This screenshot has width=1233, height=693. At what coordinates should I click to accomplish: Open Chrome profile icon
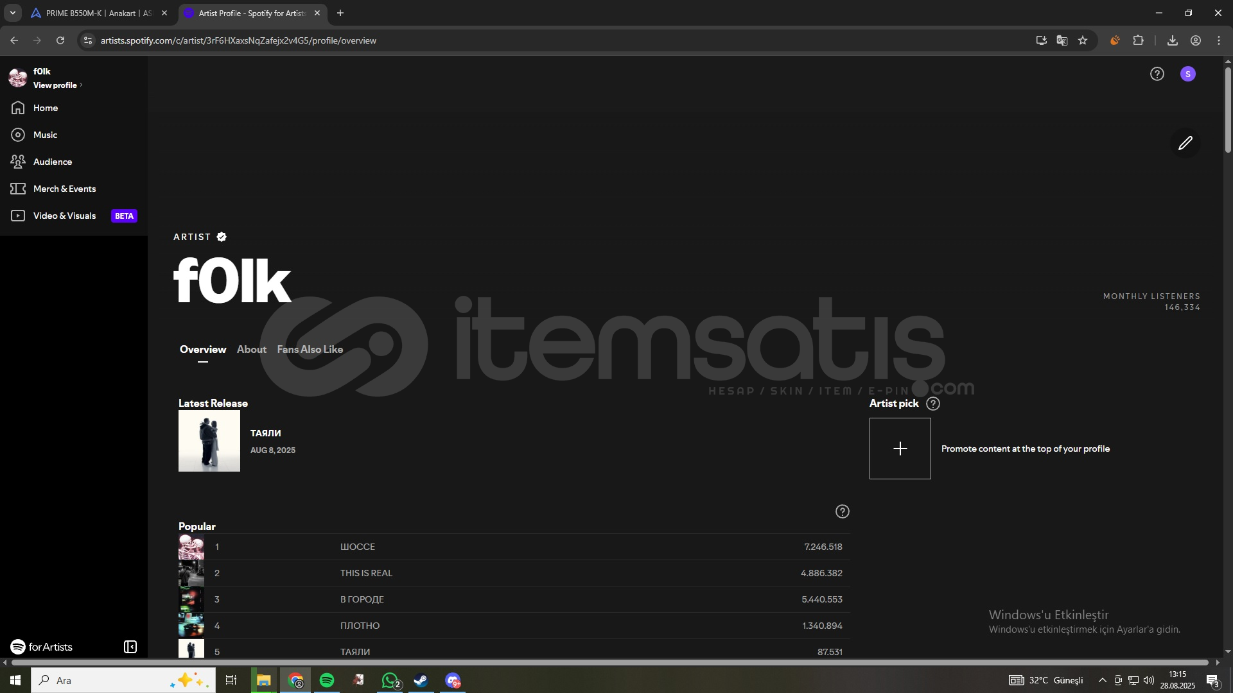pyautogui.click(x=1196, y=40)
